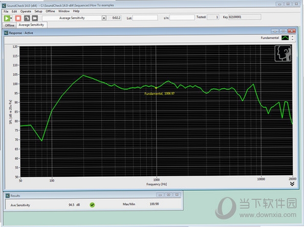The image size is (304, 227).
Task: Click the loop/repeat sequence icon
Action: pyautogui.click(x=27, y=18)
